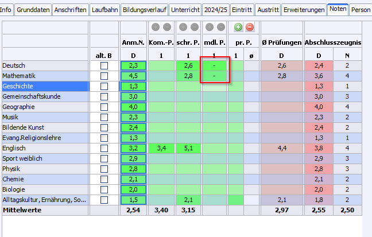Screen dimensions: 372x237
Task: Switch to the Grunddaten tab
Action: pyautogui.click(x=33, y=10)
